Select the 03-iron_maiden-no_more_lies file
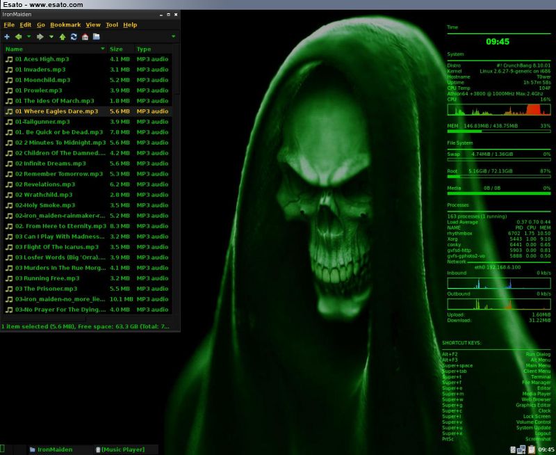Screen dimensions: 556x455 88,299
